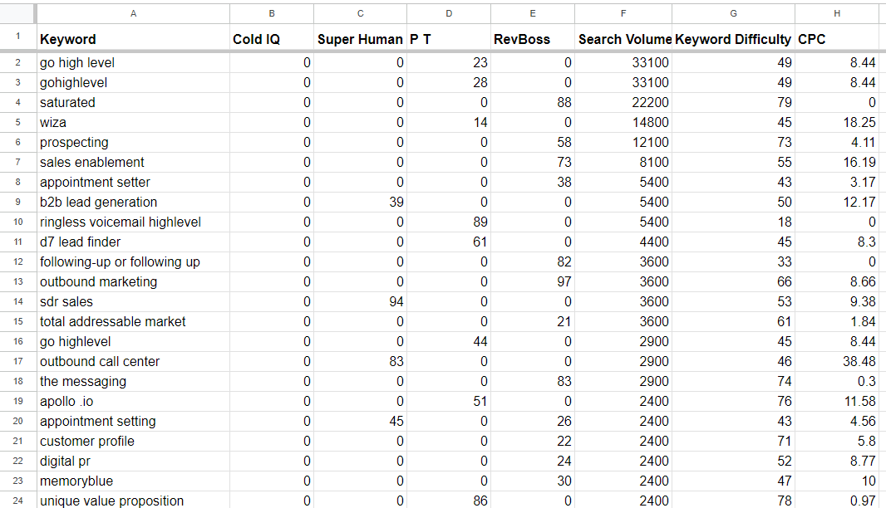
Task: Select column F header
Action: (x=623, y=13)
